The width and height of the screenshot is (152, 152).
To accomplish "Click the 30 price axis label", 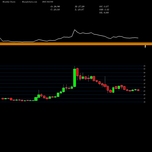I will [x=144, y=87].
